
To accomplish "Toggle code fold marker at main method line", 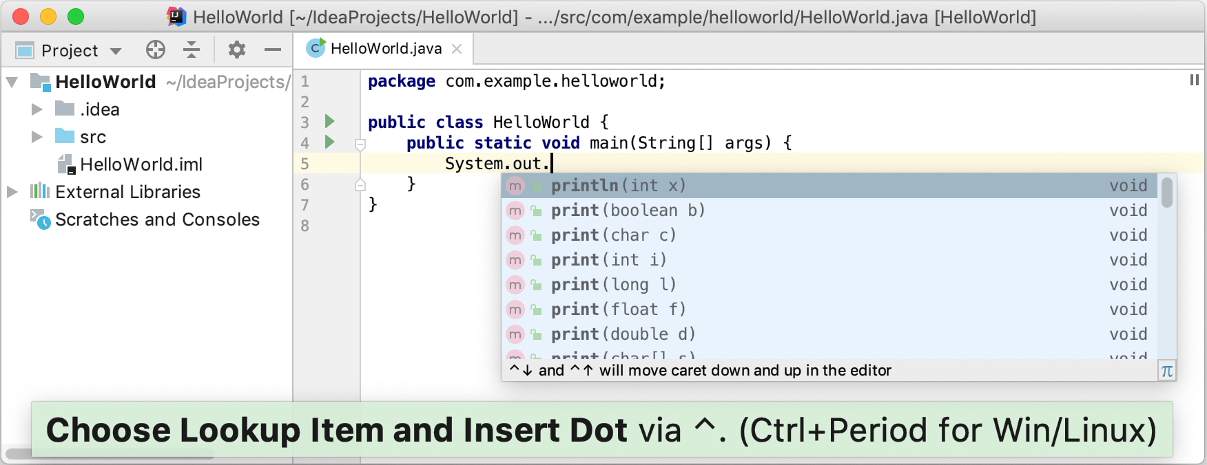I will pyautogui.click(x=360, y=144).
